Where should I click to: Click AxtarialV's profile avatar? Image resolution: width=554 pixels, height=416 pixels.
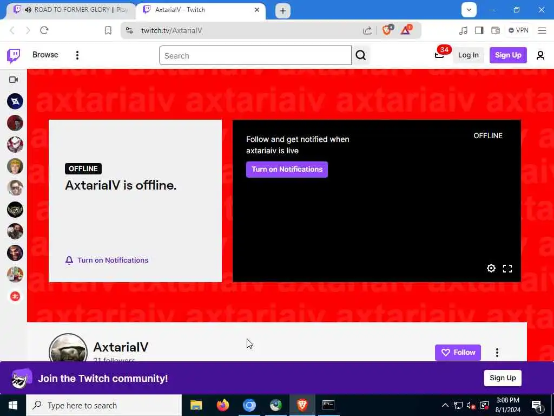coord(68,348)
